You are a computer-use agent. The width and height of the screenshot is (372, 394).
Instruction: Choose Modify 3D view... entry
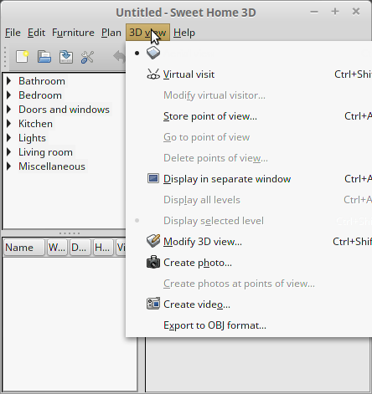[249, 242]
